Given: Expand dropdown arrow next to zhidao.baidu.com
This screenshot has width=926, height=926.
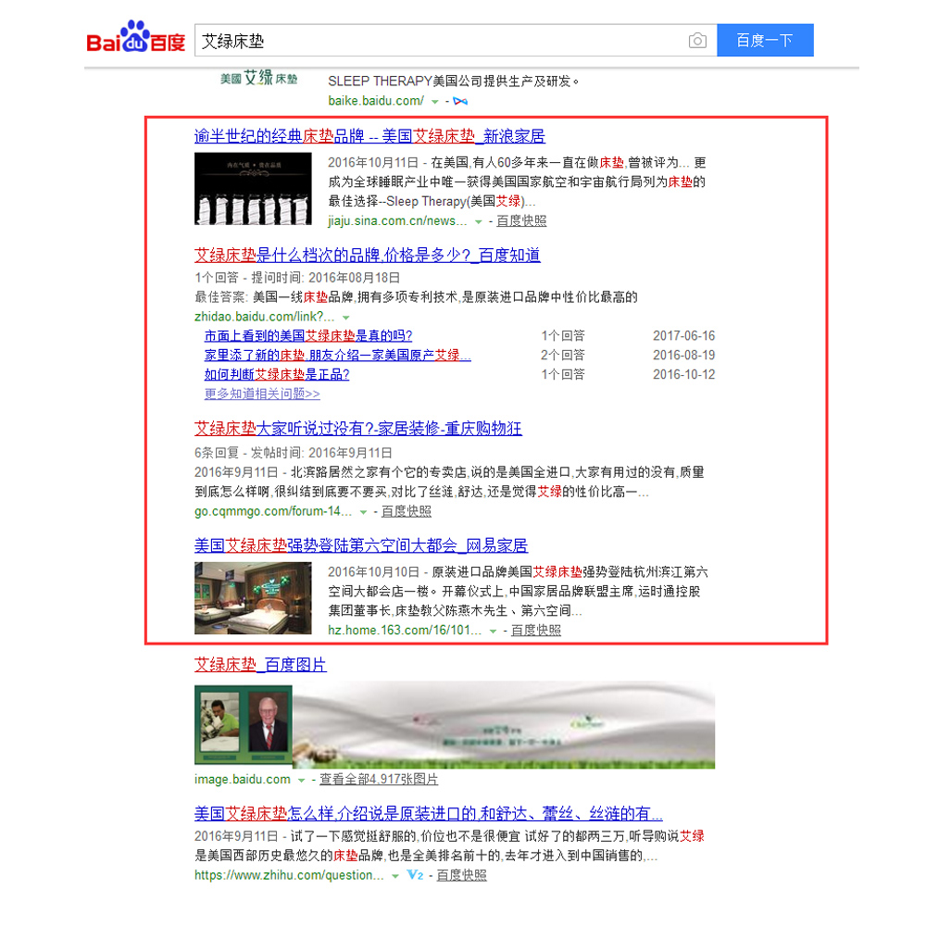Looking at the screenshot, I should tap(346, 317).
